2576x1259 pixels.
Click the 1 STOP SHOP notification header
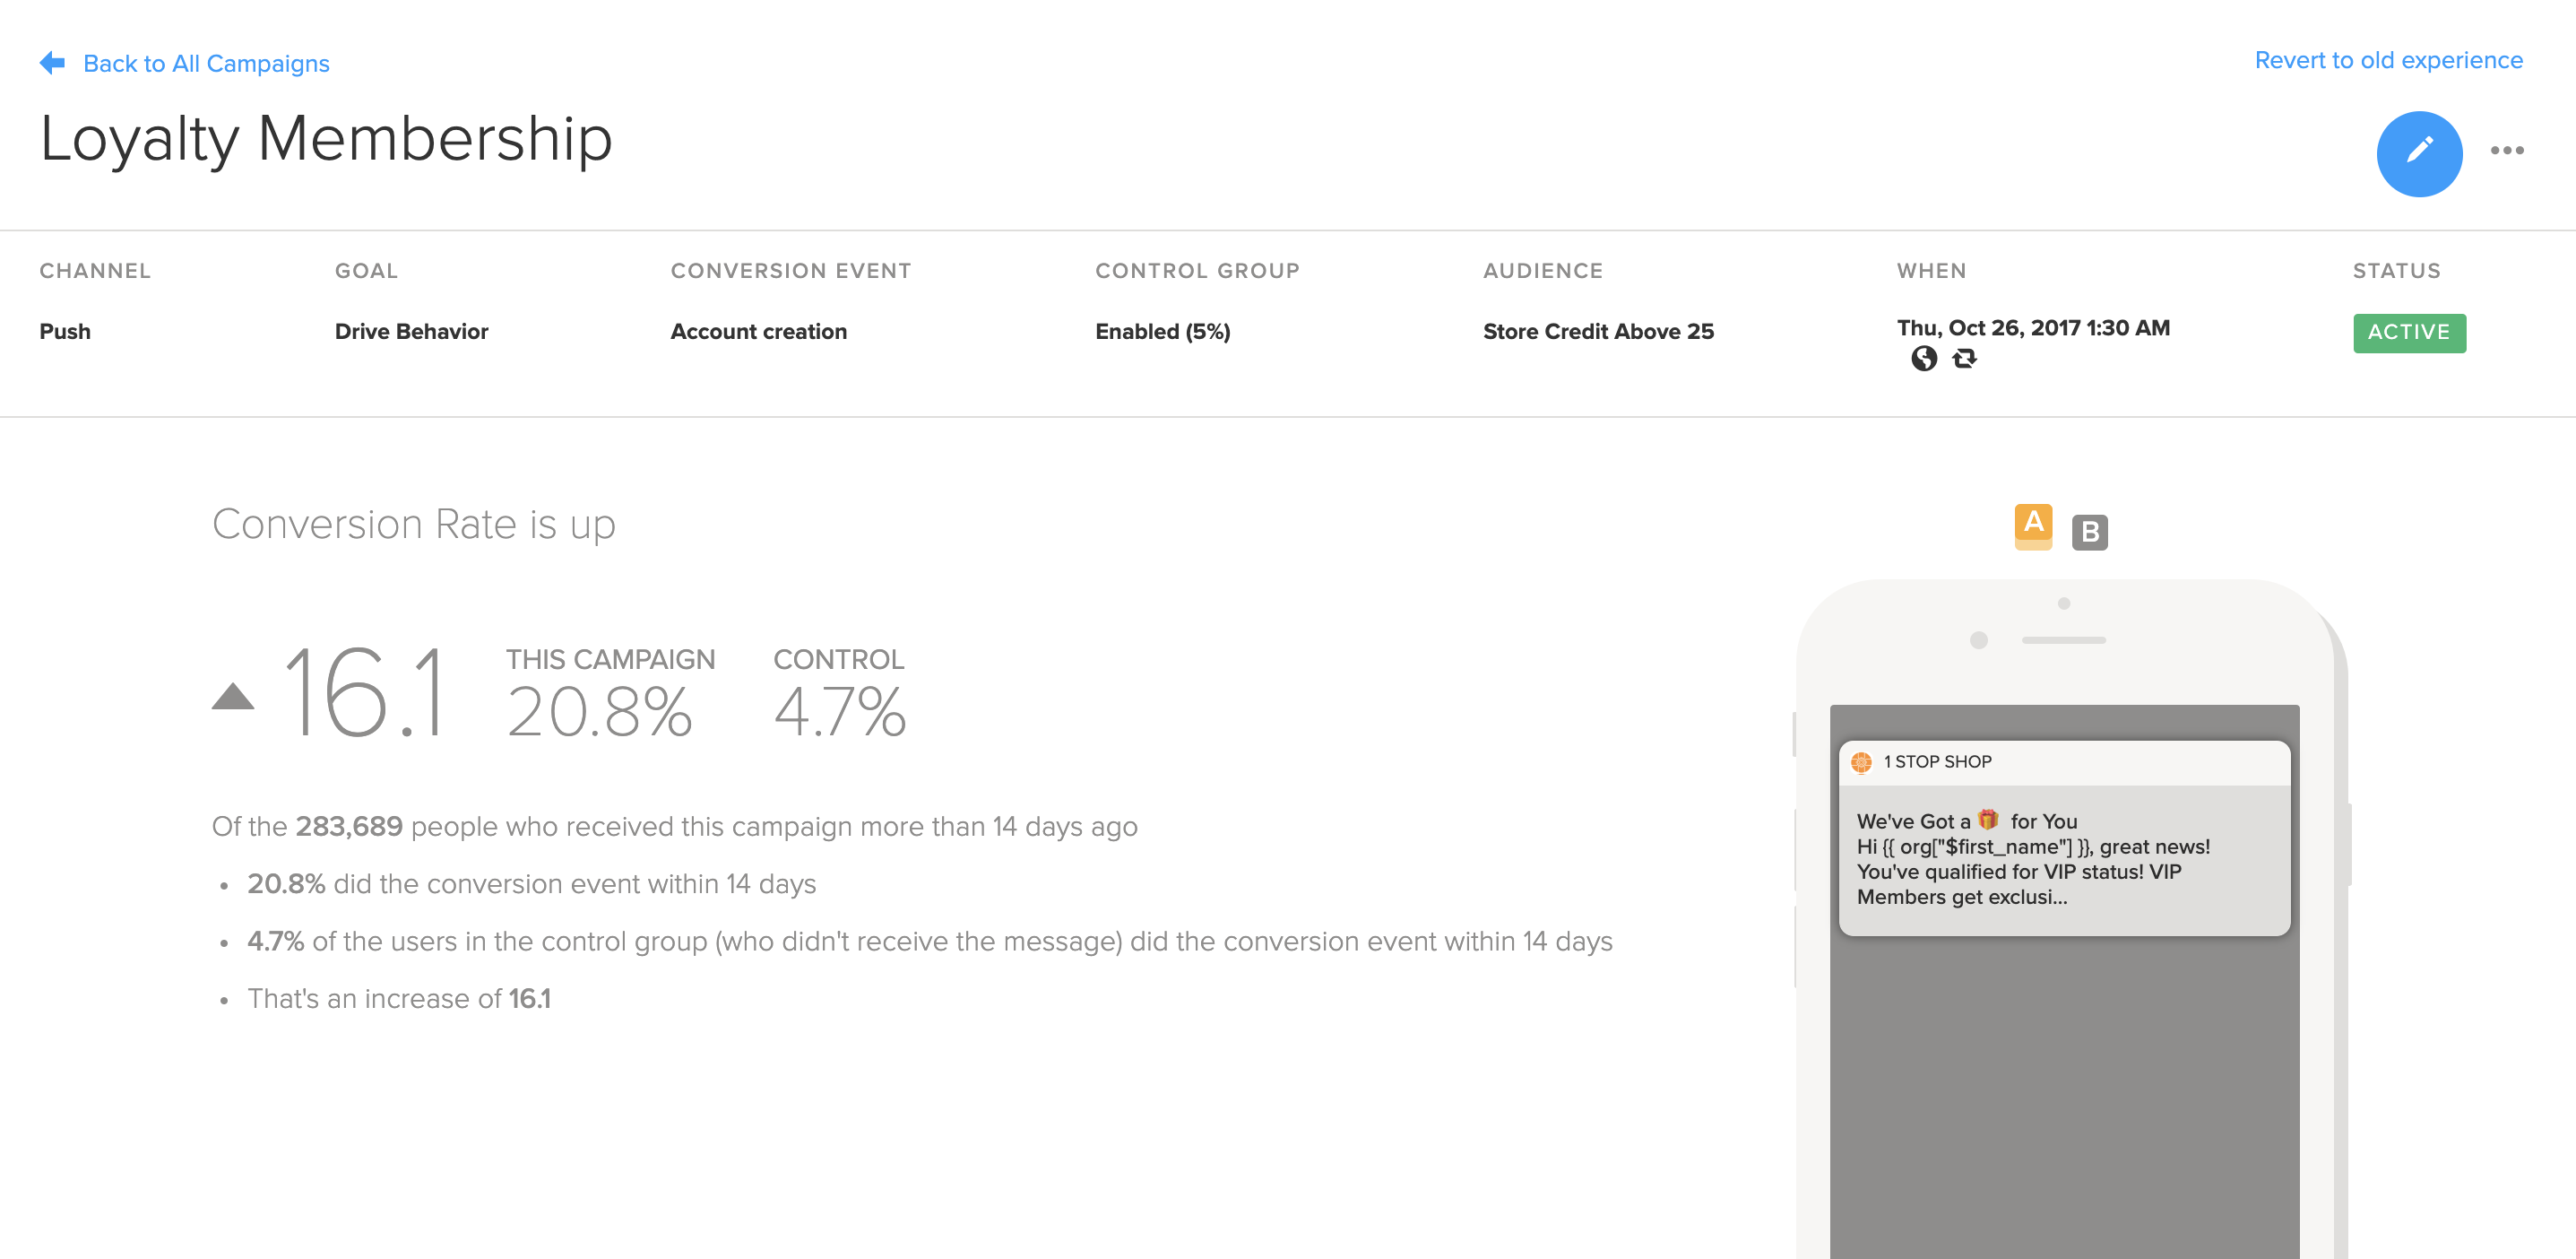[x=1937, y=762]
